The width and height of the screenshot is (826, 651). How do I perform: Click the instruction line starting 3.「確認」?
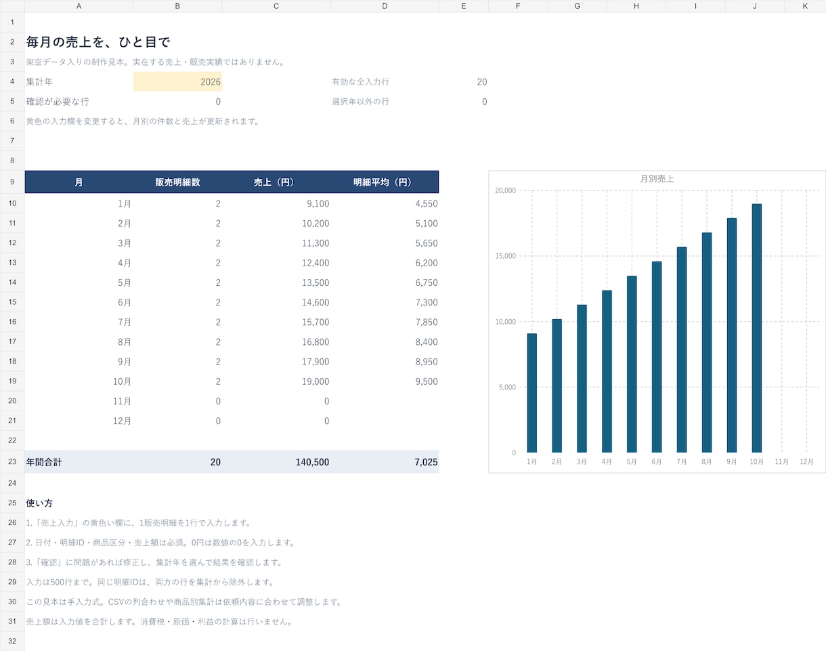(154, 562)
